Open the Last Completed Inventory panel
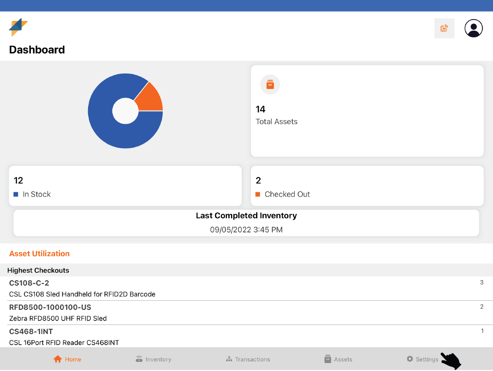This screenshot has width=493, height=371. [x=246, y=223]
